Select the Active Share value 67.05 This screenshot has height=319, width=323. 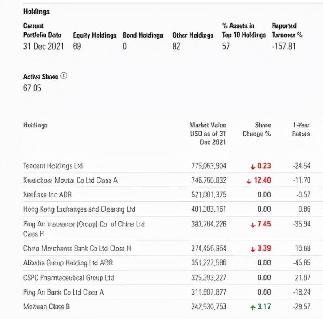[32, 88]
